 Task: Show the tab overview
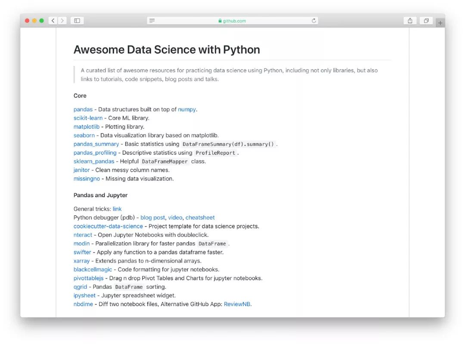(x=426, y=21)
